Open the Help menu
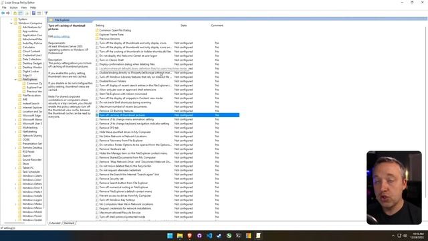This screenshot has height=241, width=428. tap(33, 7)
